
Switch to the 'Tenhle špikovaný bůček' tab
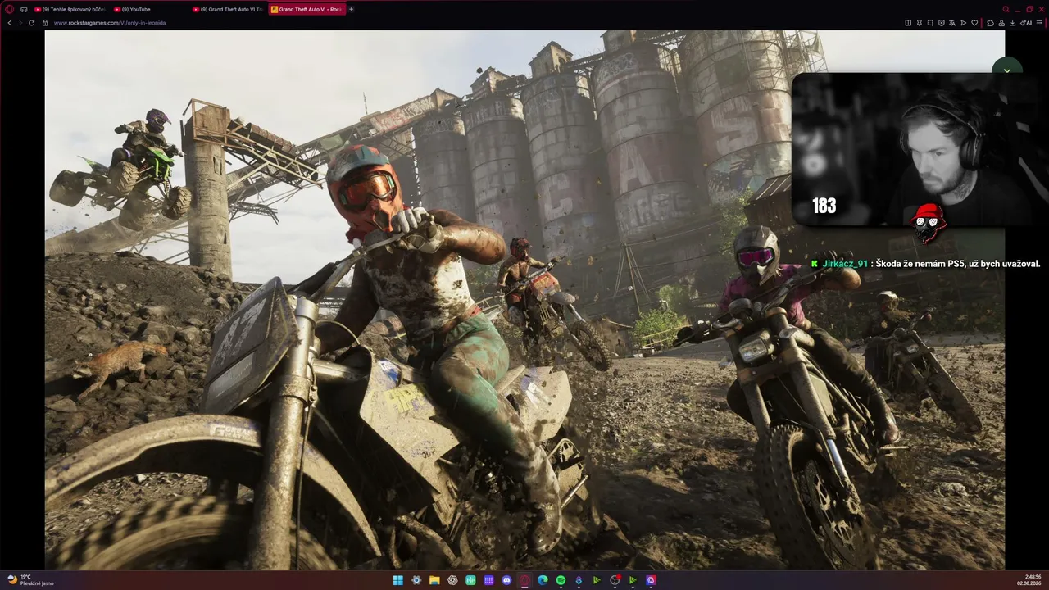coord(70,9)
